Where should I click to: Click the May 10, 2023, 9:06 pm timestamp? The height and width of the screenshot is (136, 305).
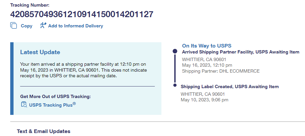[204, 100]
